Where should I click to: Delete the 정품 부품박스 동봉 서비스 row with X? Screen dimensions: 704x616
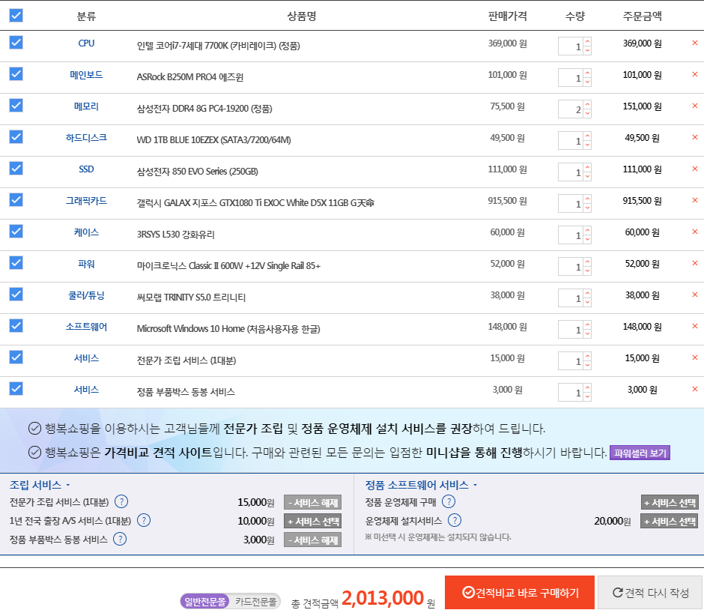point(694,389)
